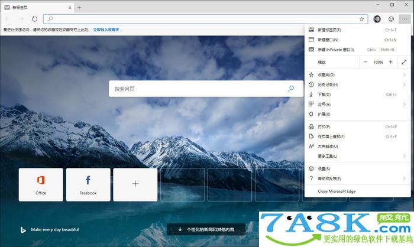Open 扩展(X) extensions menu entry

click(357, 114)
